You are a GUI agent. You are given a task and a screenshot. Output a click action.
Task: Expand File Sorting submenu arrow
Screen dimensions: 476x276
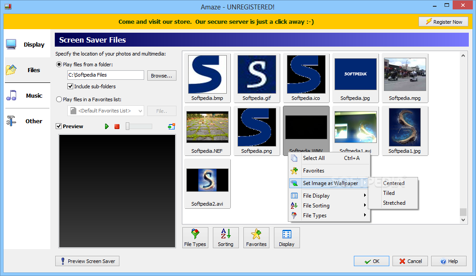click(365, 205)
